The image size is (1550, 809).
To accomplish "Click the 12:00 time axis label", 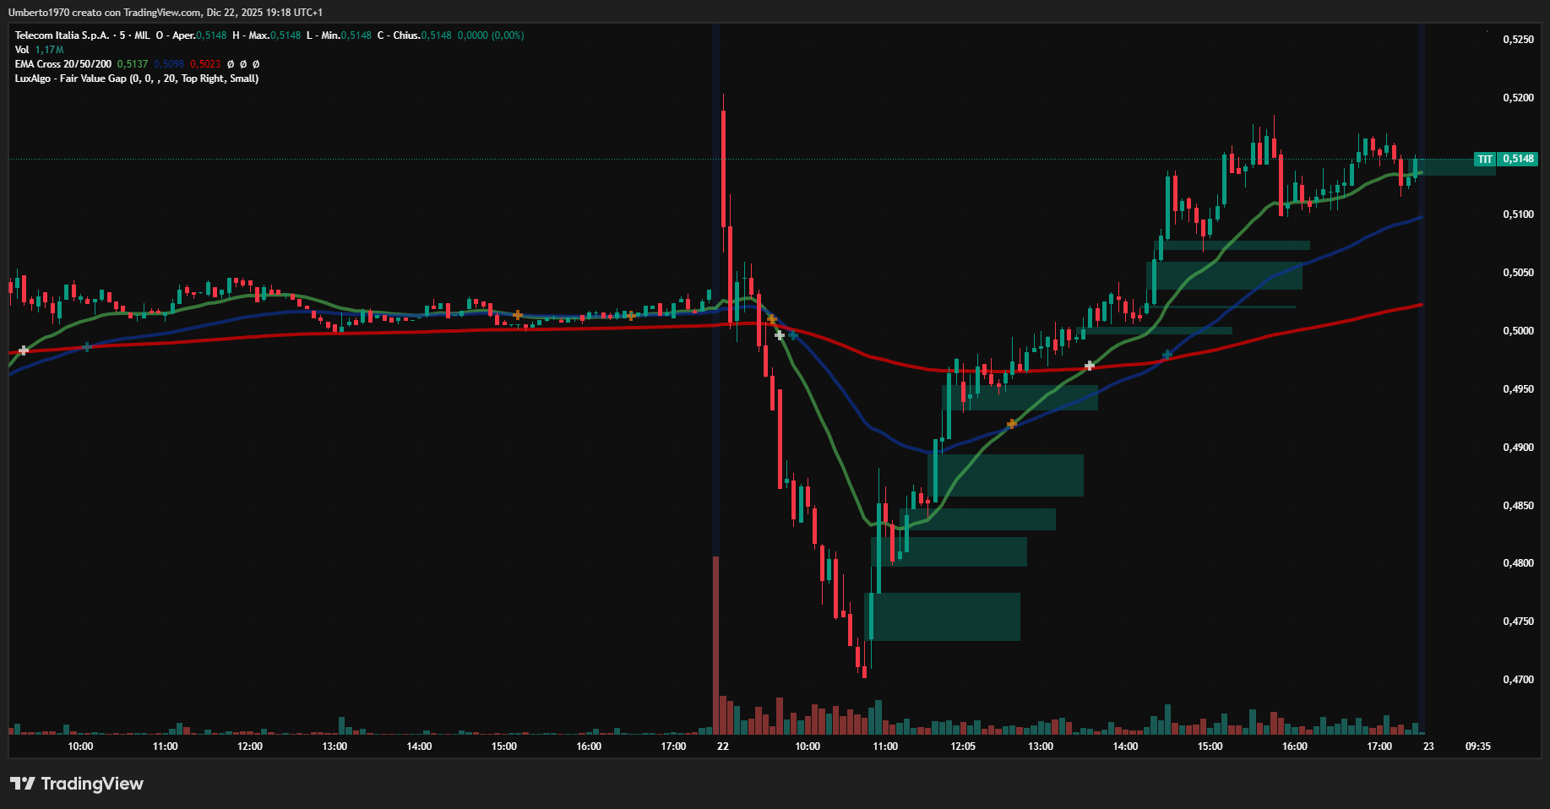I will click(250, 747).
